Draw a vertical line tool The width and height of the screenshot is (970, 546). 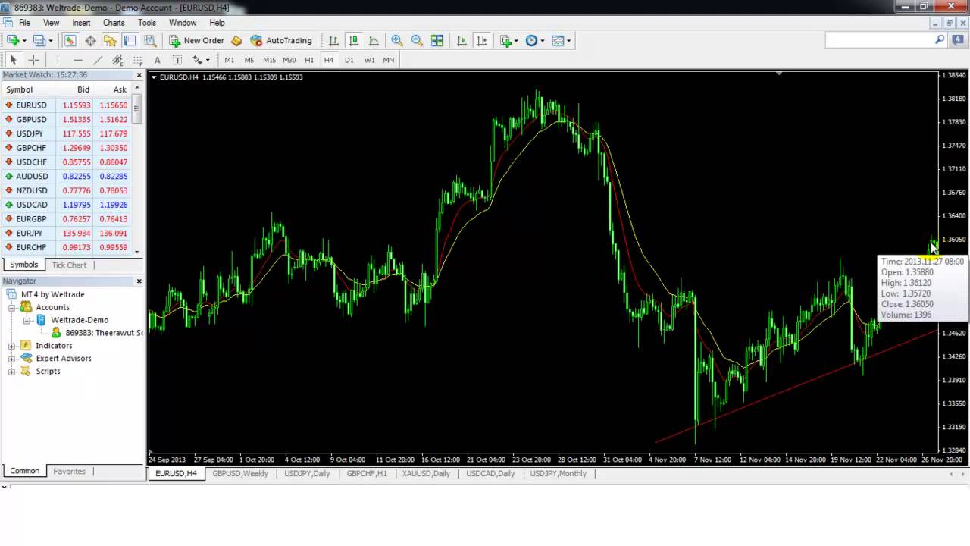pyautogui.click(x=58, y=60)
